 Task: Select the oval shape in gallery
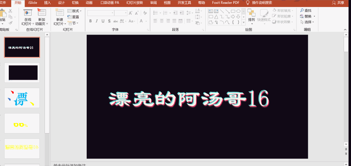pyautogui.click(x=238, y=11)
